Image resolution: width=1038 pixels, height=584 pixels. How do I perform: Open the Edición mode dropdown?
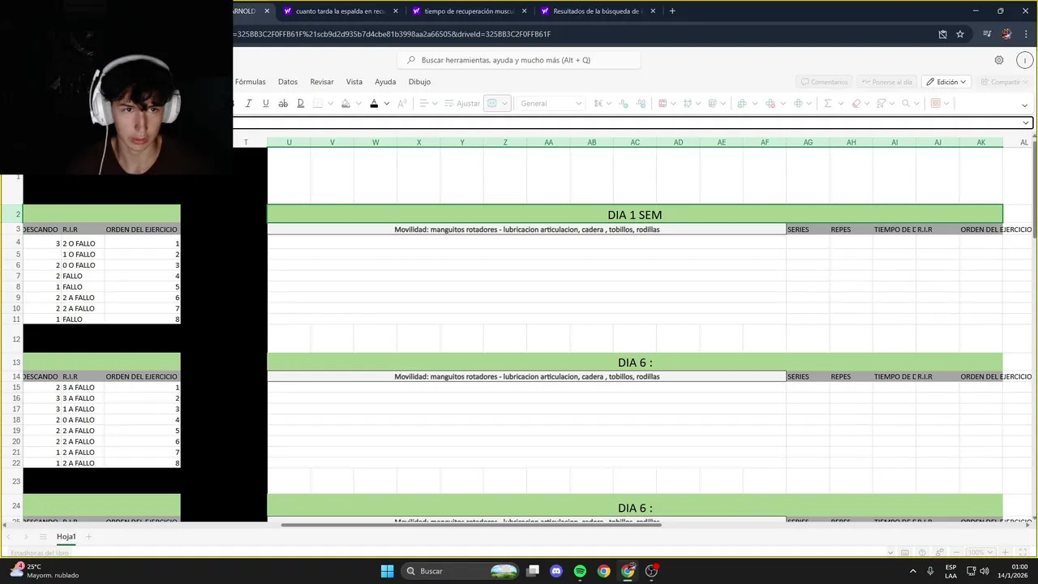click(x=946, y=82)
